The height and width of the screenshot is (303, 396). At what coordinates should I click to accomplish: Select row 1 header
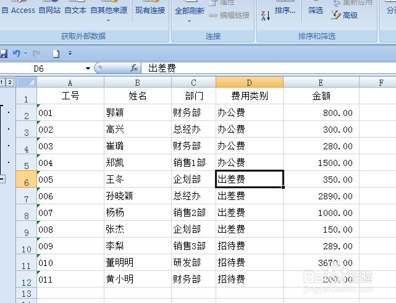pyautogui.click(x=27, y=96)
